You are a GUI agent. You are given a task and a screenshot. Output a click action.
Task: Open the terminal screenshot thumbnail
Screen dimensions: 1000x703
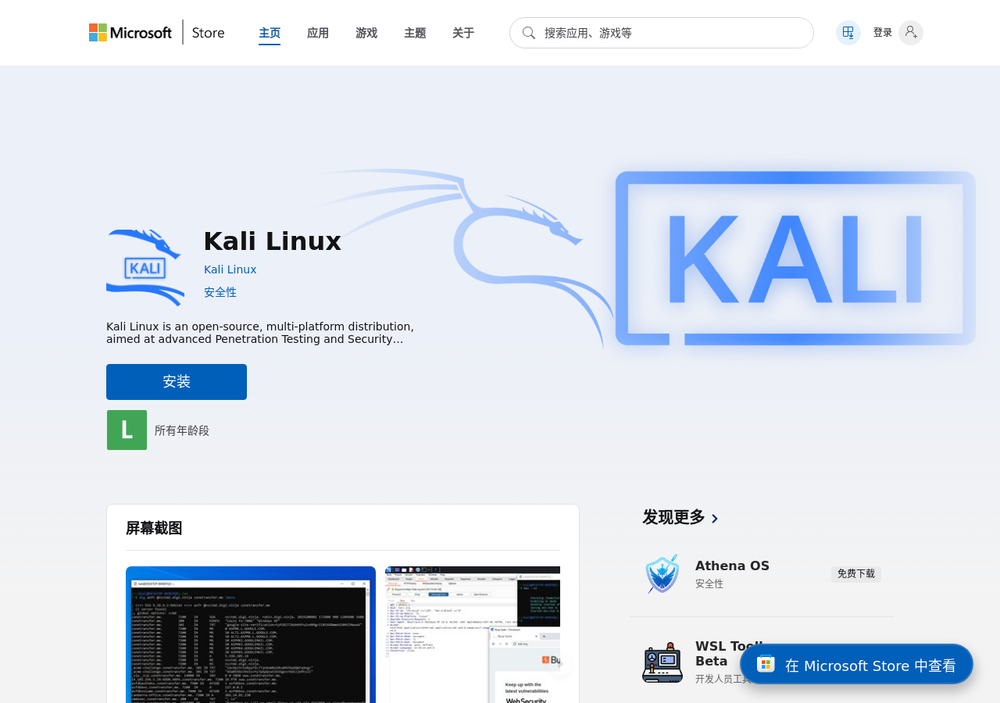(251, 634)
